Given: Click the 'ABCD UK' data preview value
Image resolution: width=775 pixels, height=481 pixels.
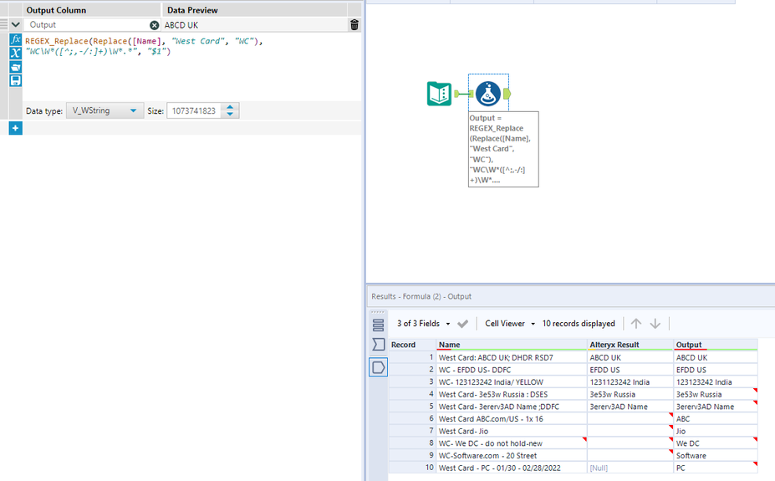Looking at the screenshot, I should 181,25.
